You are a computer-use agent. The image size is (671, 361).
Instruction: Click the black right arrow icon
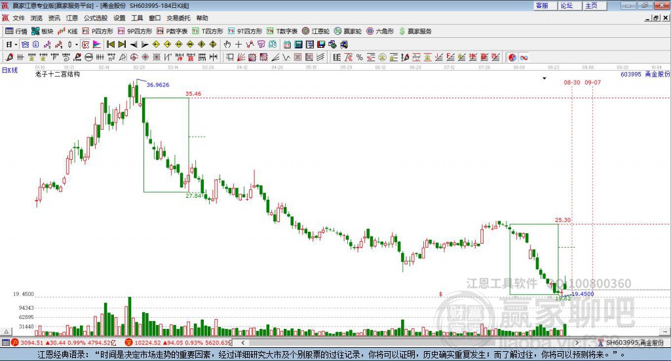pyautogui.click(x=145, y=45)
